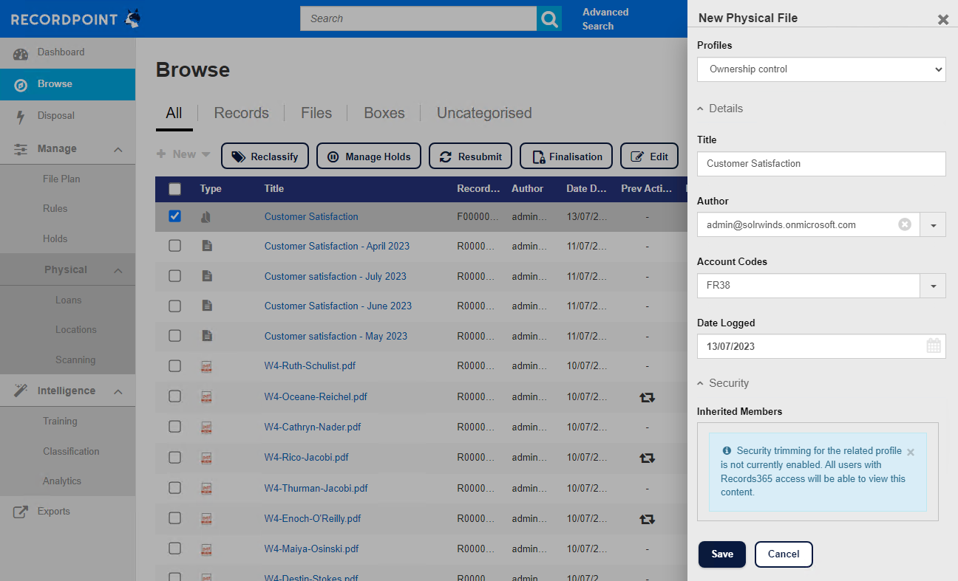This screenshot has height=581, width=958.
Task: Toggle the select-all checkbox in table header
Action: (x=174, y=189)
